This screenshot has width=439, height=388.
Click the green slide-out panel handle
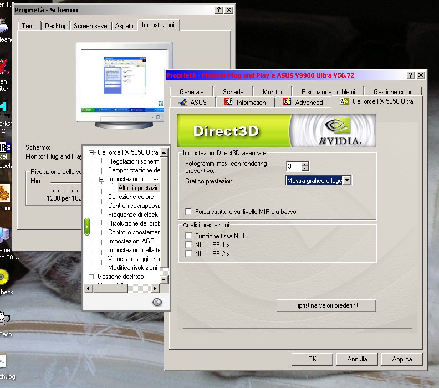point(86,226)
